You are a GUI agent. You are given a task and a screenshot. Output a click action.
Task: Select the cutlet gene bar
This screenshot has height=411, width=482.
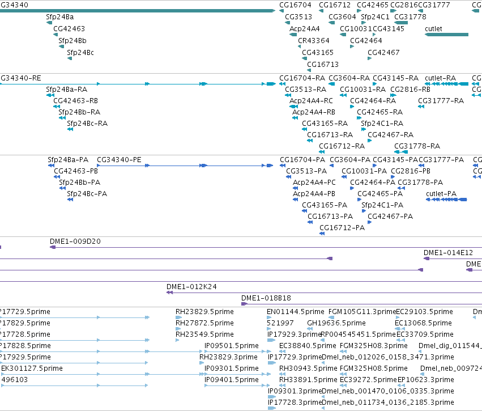[446, 35]
